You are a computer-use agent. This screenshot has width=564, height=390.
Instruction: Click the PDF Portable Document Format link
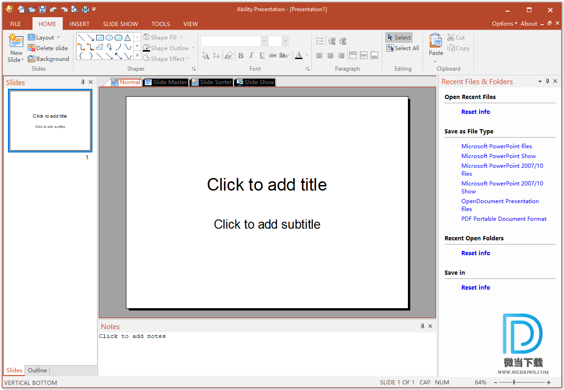click(x=504, y=219)
